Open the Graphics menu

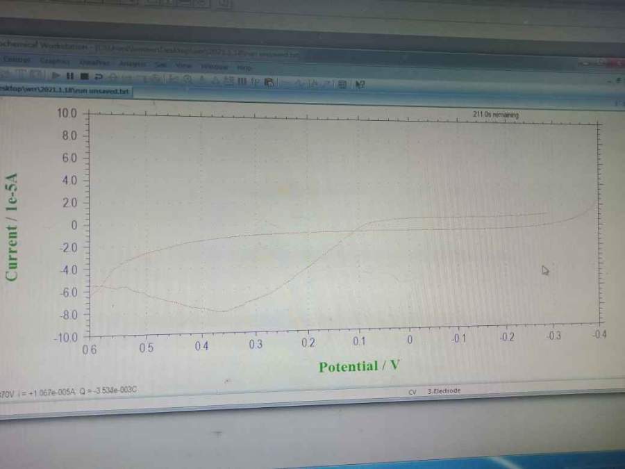click(x=55, y=61)
